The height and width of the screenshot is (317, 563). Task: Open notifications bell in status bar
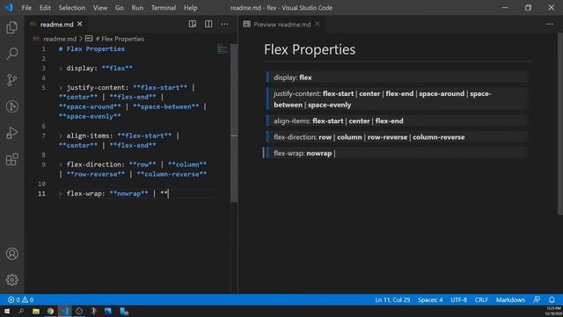[552, 299]
